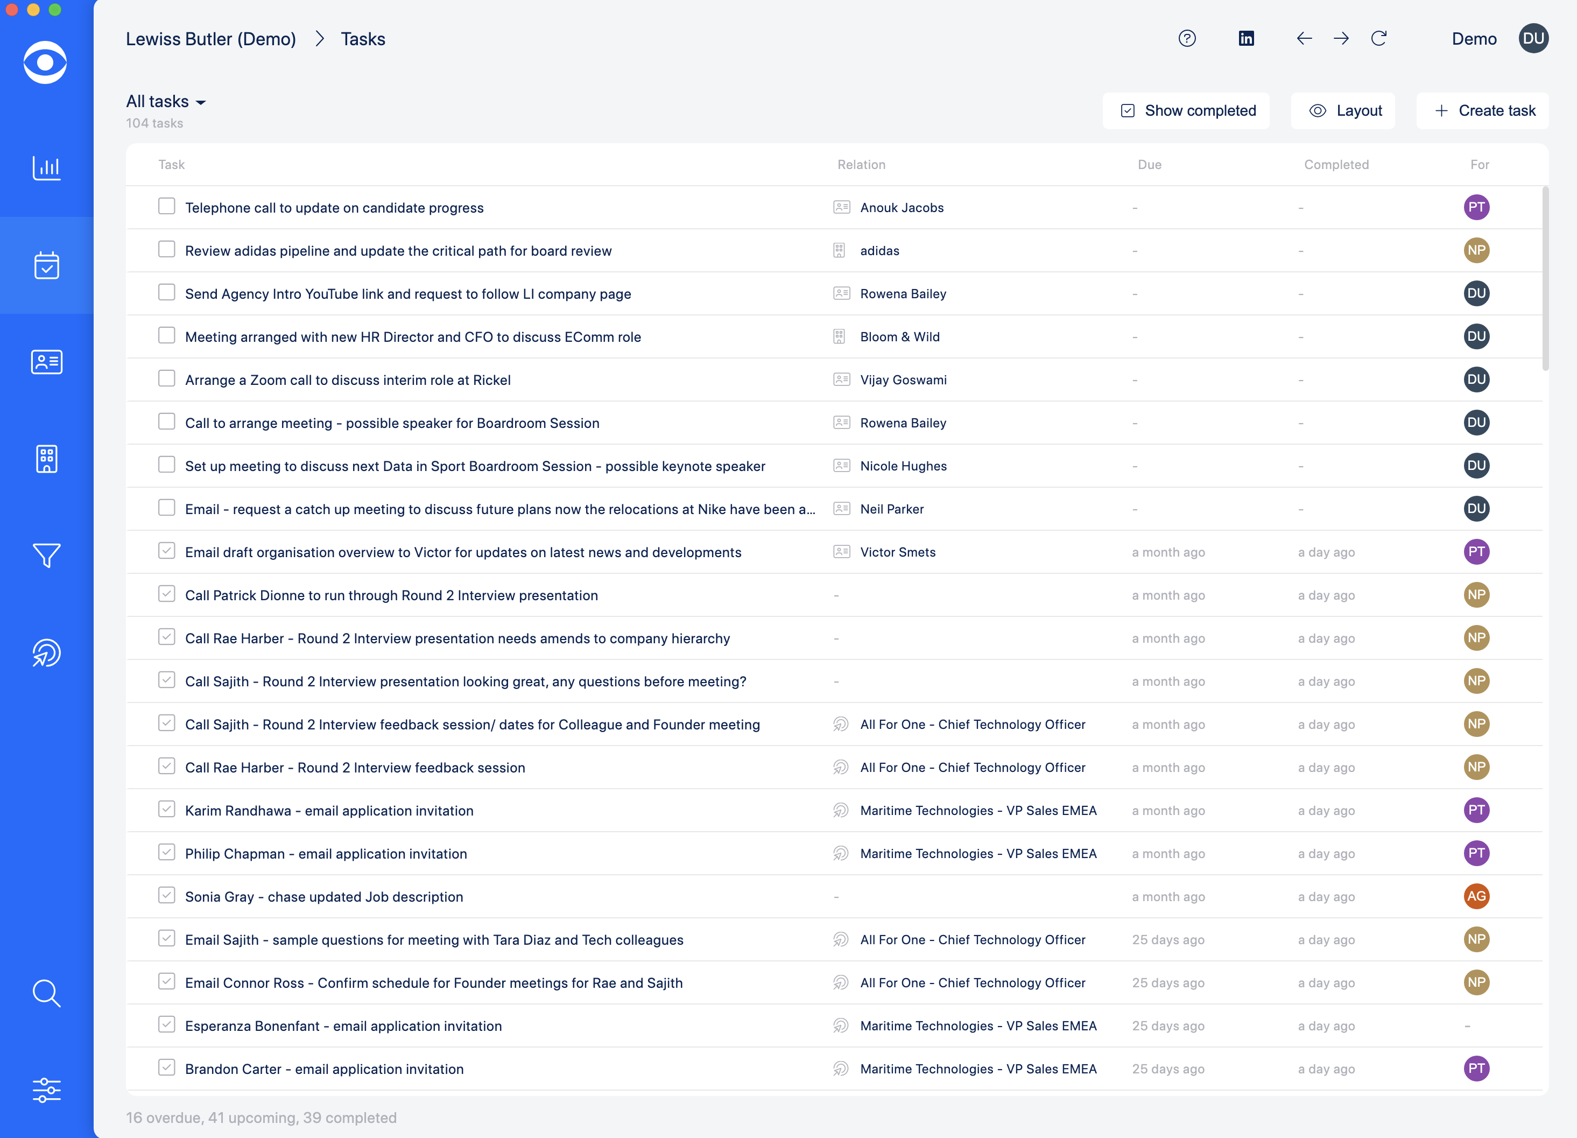Open the funnel filter sidebar icon
Image resolution: width=1577 pixels, height=1138 pixels.
tap(47, 555)
